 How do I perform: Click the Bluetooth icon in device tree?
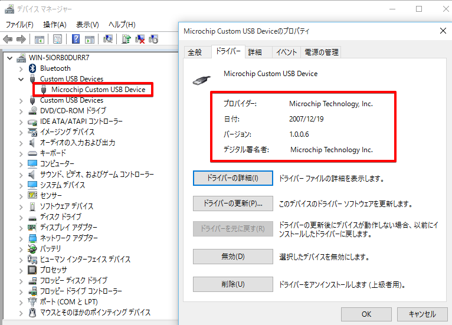pos(32,68)
